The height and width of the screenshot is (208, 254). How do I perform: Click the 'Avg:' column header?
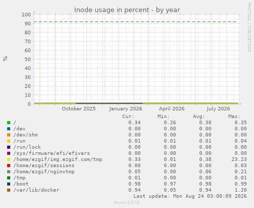pyautogui.click(x=199, y=117)
